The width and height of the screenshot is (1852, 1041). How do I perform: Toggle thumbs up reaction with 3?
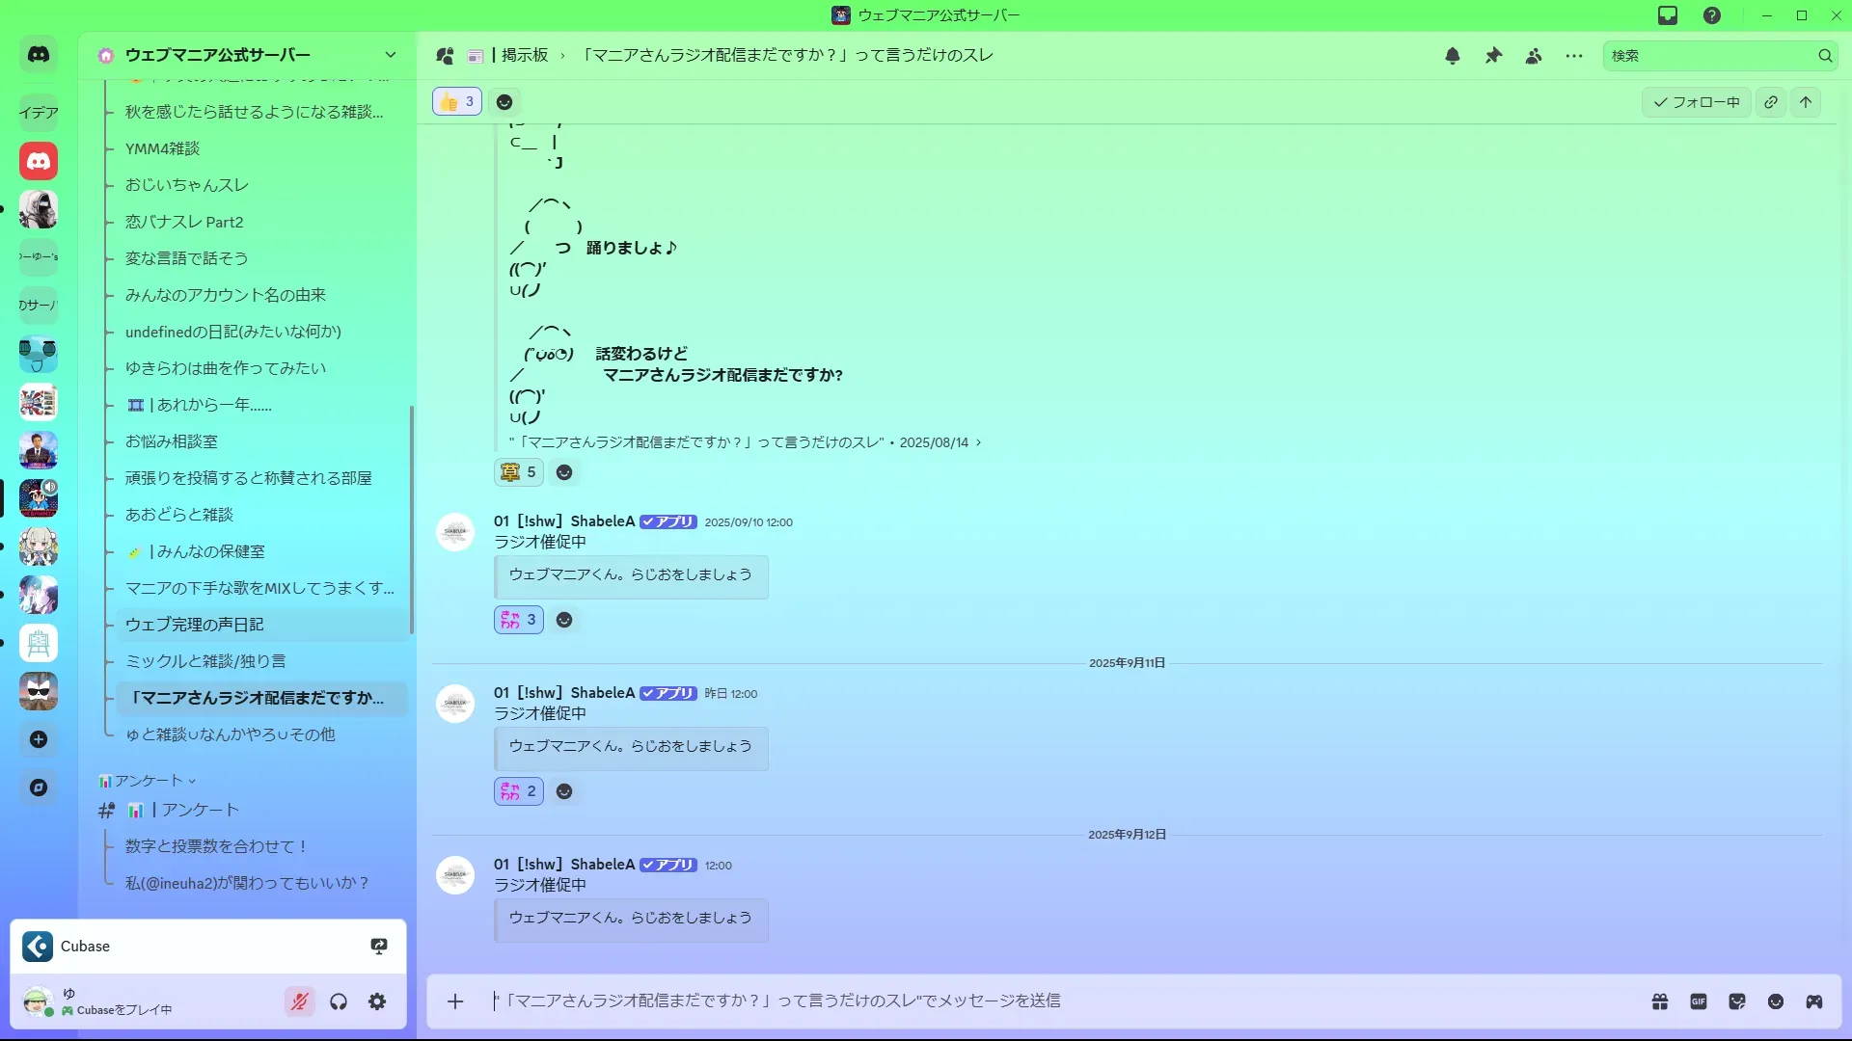(457, 101)
